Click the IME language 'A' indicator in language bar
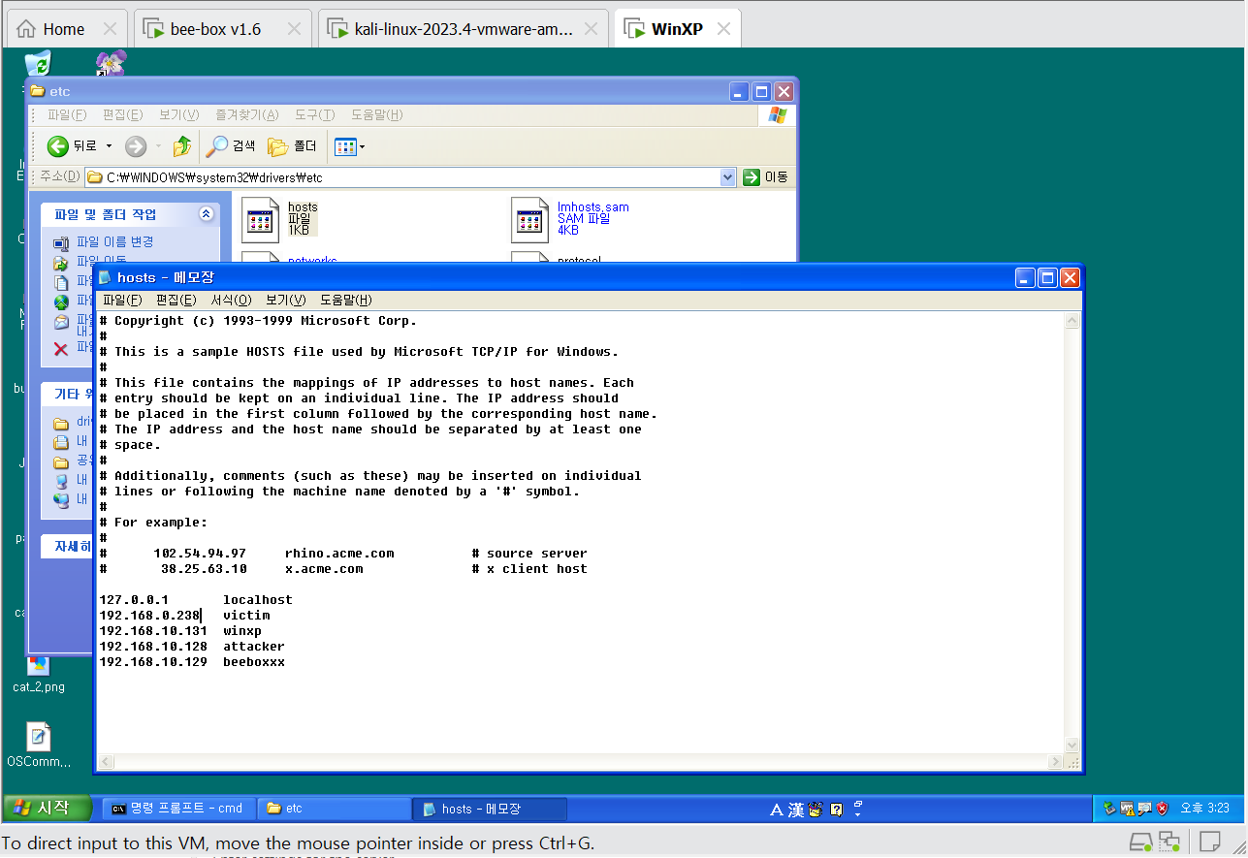This screenshot has height=858, width=1248. pos(776,809)
